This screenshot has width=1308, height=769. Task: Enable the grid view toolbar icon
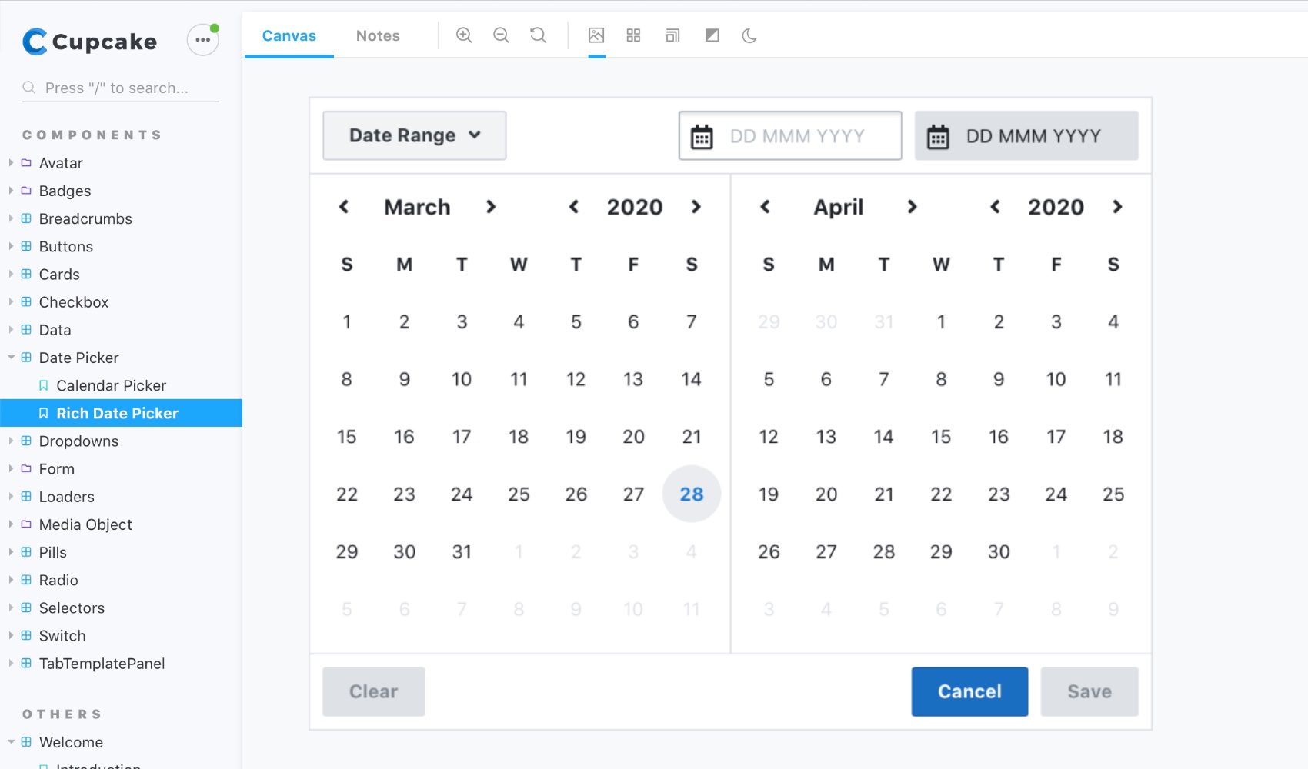pos(633,35)
